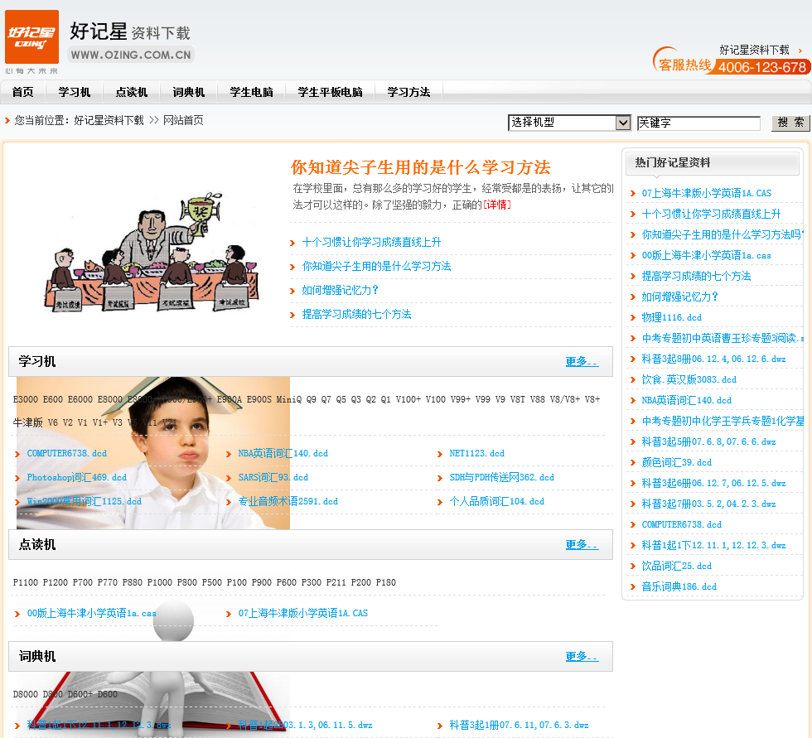
Task: Select model V100+ in 学习机 list
Action: [408, 399]
